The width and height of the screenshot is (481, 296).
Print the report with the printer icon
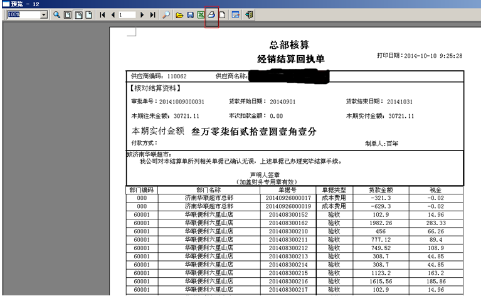(x=211, y=14)
